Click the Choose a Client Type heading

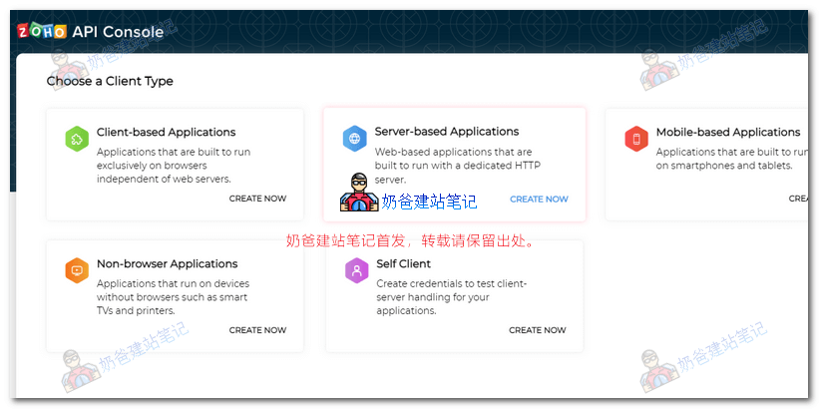coord(110,82)
